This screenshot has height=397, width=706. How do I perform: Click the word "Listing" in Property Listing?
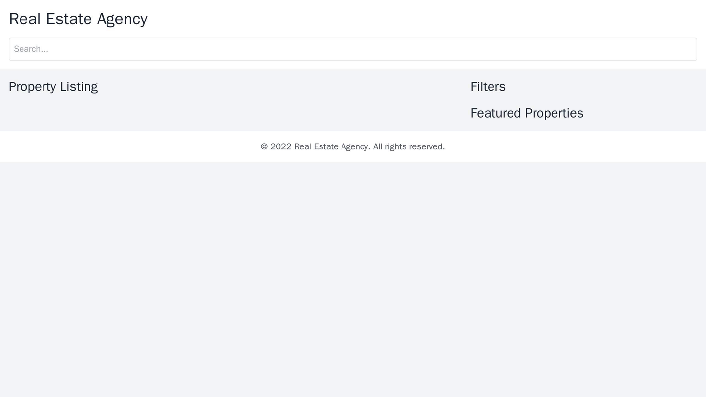[79, 87]
